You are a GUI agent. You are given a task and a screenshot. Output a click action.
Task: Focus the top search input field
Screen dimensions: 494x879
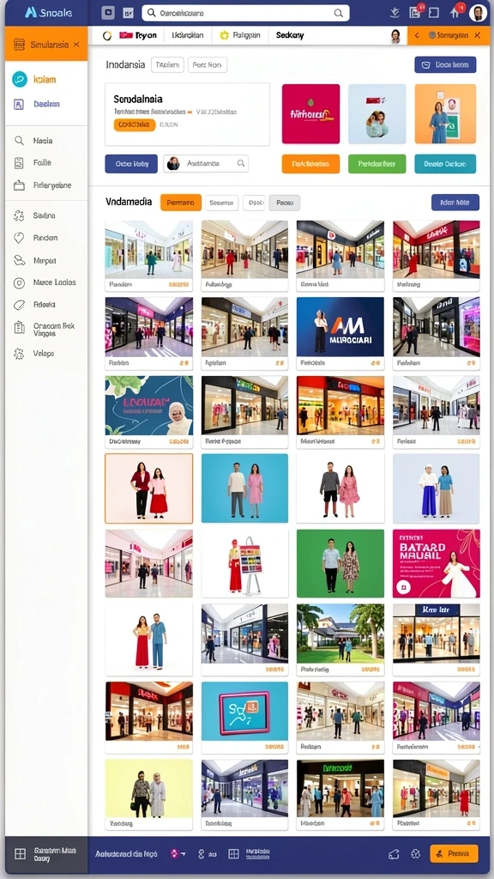coord(246,13)
